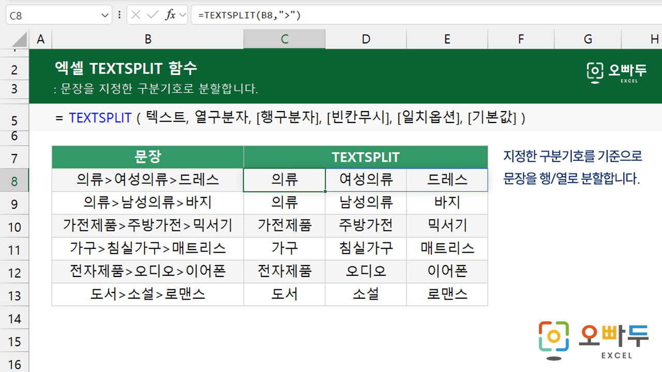This screenshot has height=372, width=662.
Task: Click the '문장' table header cell
Action: (148, 157)
